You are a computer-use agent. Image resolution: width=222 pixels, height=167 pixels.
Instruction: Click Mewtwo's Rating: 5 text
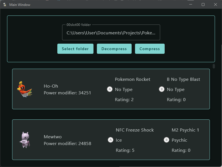(125, 150)
